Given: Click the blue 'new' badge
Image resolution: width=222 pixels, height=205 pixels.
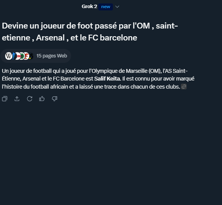Looking at the screenshot, I should click(x=106, y=7).
